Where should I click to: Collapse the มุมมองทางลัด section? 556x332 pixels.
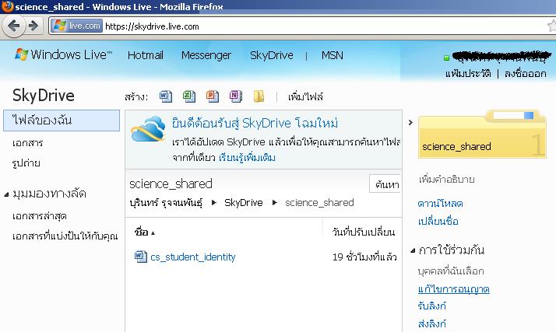click(x=7, y=194)
